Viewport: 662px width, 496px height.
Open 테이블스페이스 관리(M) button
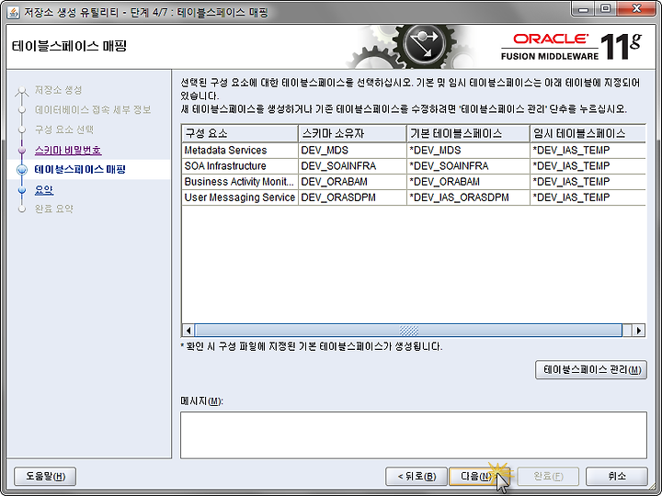(591, 370)
